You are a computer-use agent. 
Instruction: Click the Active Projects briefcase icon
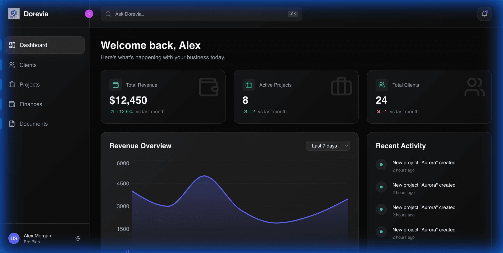pos(249,85)
